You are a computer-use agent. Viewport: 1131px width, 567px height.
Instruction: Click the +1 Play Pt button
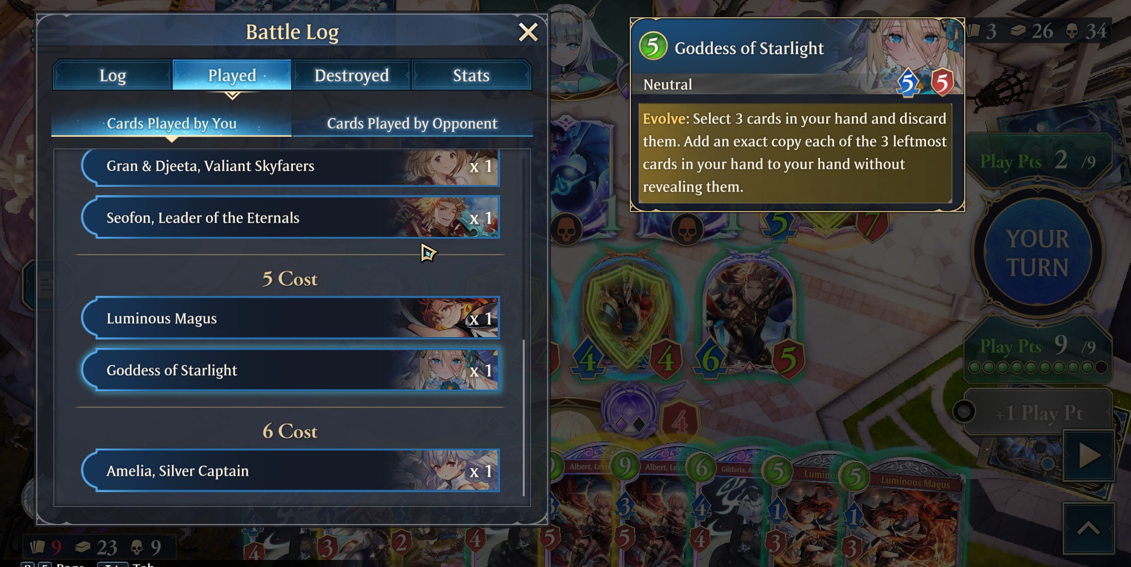tap(1038, 413)
